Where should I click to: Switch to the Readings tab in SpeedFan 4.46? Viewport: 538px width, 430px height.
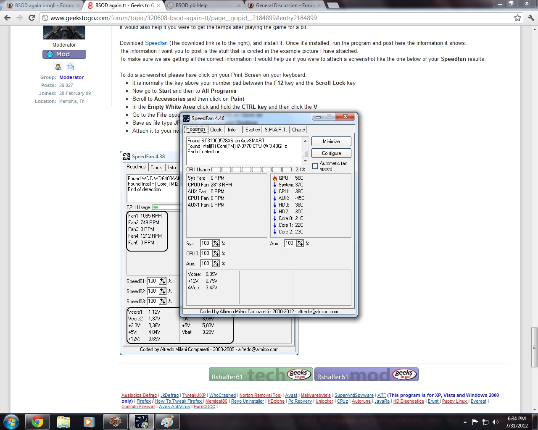195,129
